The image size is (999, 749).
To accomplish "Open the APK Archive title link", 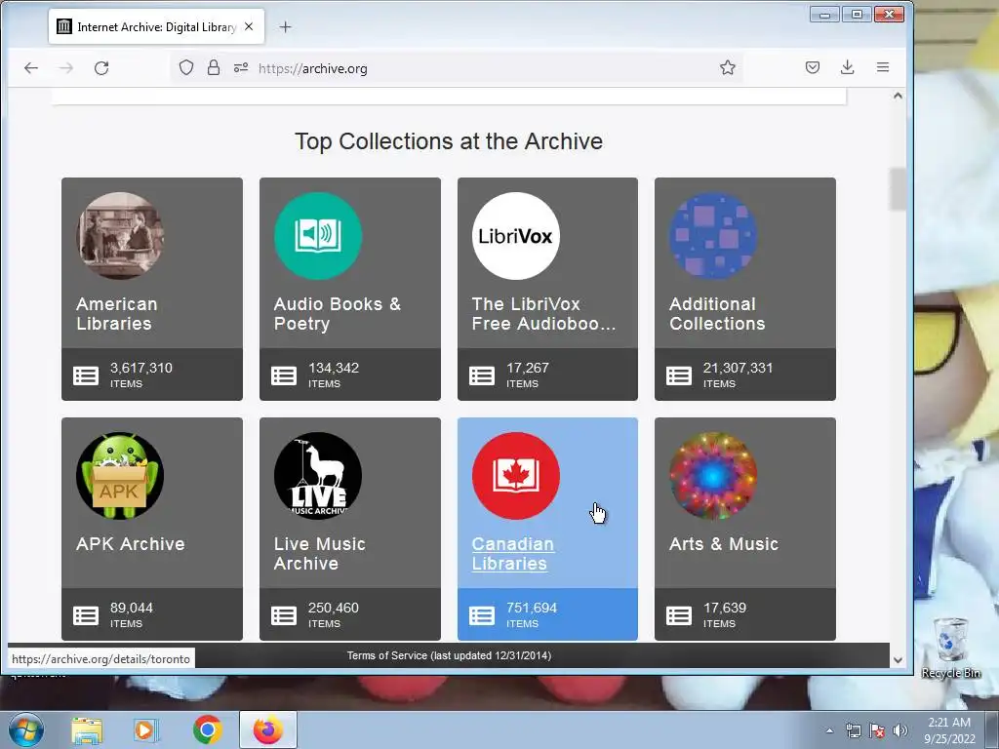I will (x=131, y=544).
